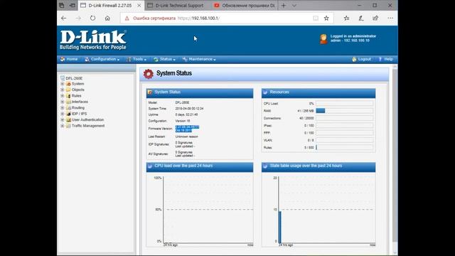
Task: Click the CPU load panel header icon
Action: pyautogui.click(x=150, y=166)
